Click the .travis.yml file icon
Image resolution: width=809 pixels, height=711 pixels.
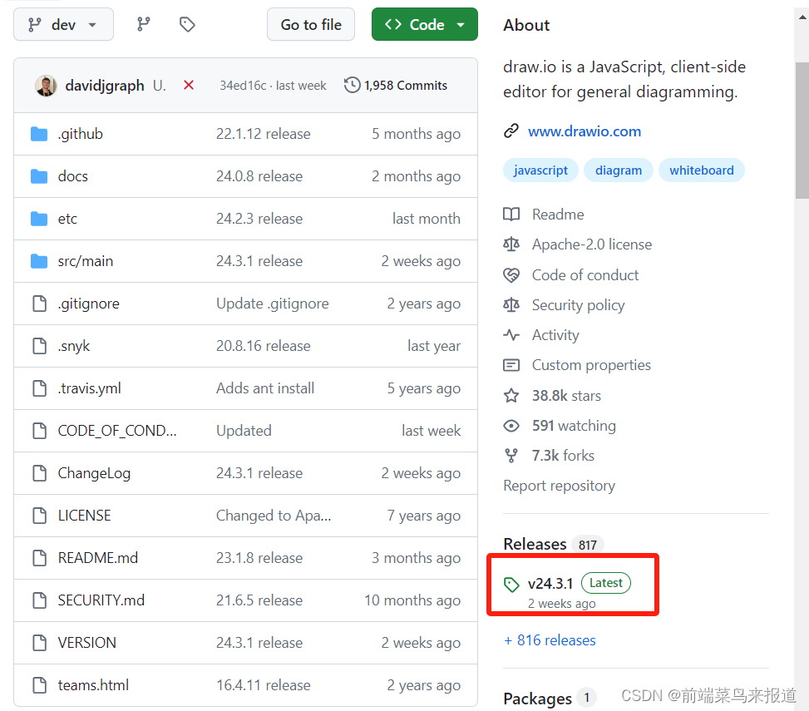click(x=40, y=388)
